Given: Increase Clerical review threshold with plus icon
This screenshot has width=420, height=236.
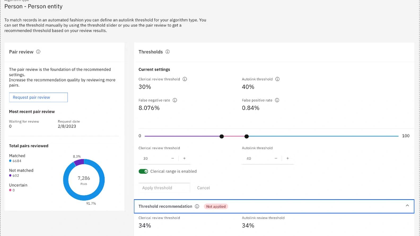Looking at the screenshot, I should [185, 158].
